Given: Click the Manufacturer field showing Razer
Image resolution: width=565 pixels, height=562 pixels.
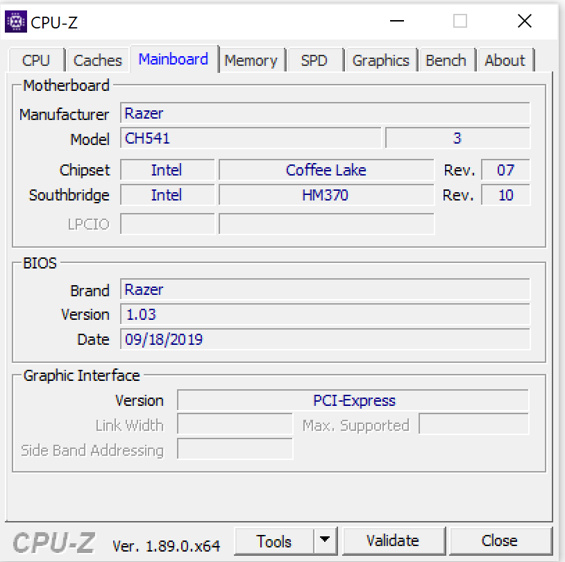Looking at the screenshot, I should pyautogui.click(x=325, y=113).
